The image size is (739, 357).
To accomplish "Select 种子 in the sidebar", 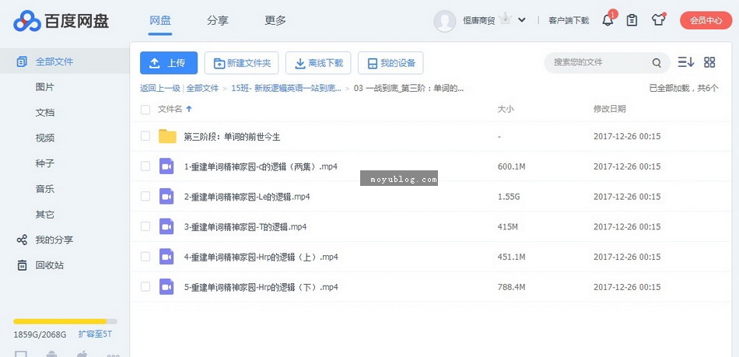I will [x=45, y=163].
